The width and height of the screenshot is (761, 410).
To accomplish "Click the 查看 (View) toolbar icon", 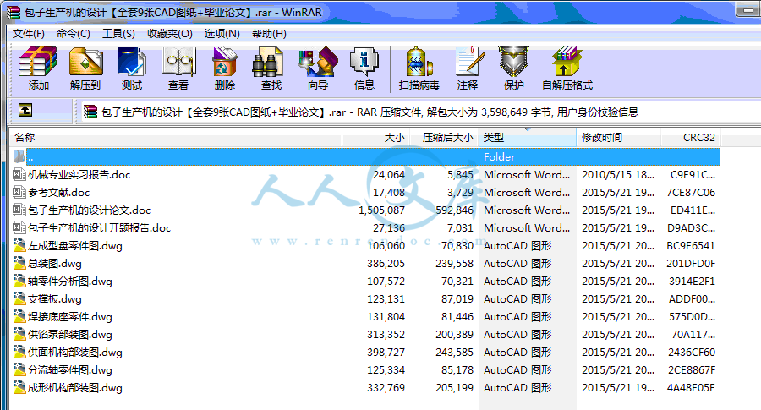I will [178, 62].
